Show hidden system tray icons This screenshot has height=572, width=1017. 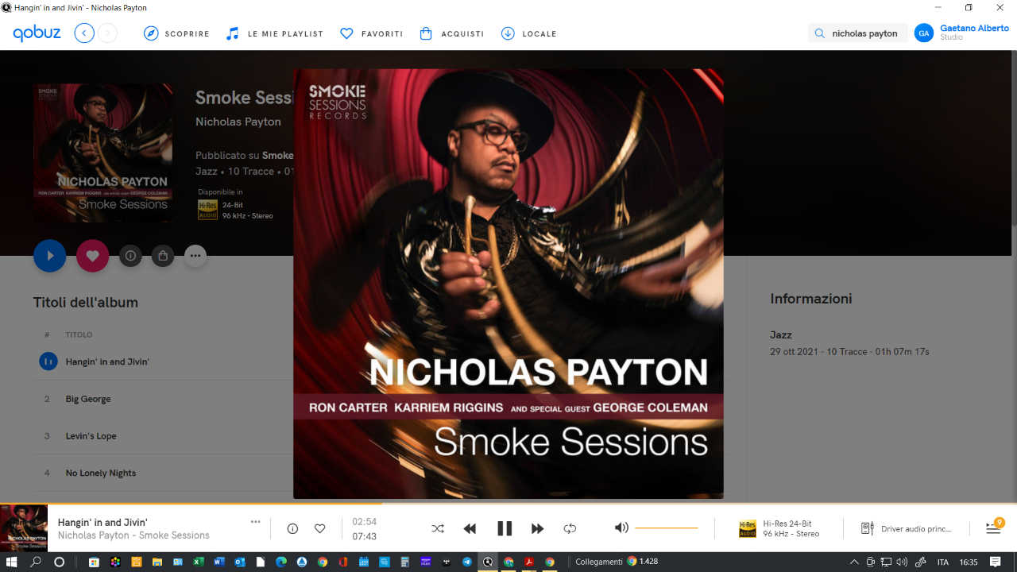pos(854,562)
